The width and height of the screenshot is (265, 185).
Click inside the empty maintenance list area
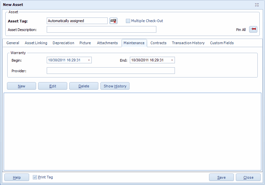(x=132, y=132)
